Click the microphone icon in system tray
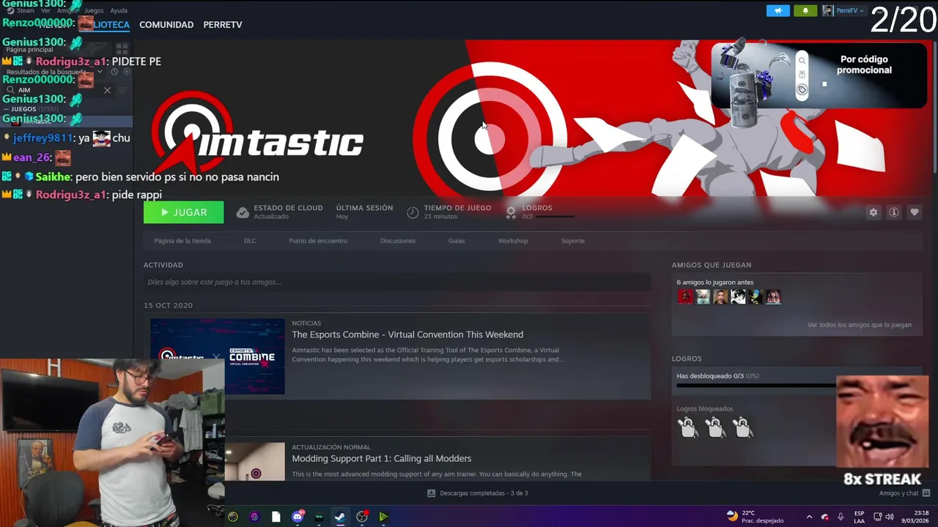 click(x=841, y=517)
